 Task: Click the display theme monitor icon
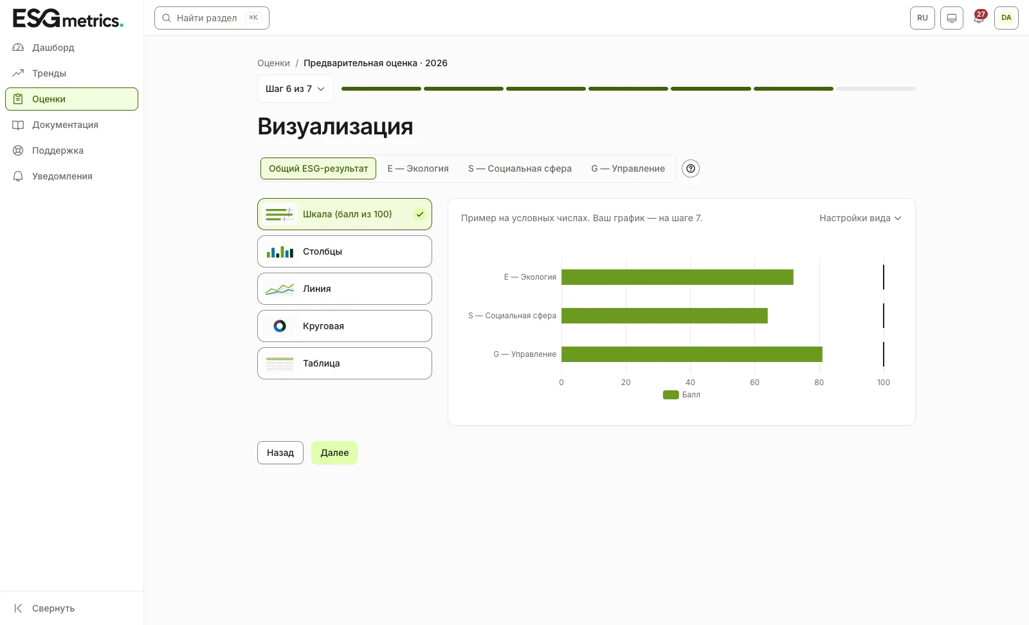pyautogui.click(x=952, y=18)
